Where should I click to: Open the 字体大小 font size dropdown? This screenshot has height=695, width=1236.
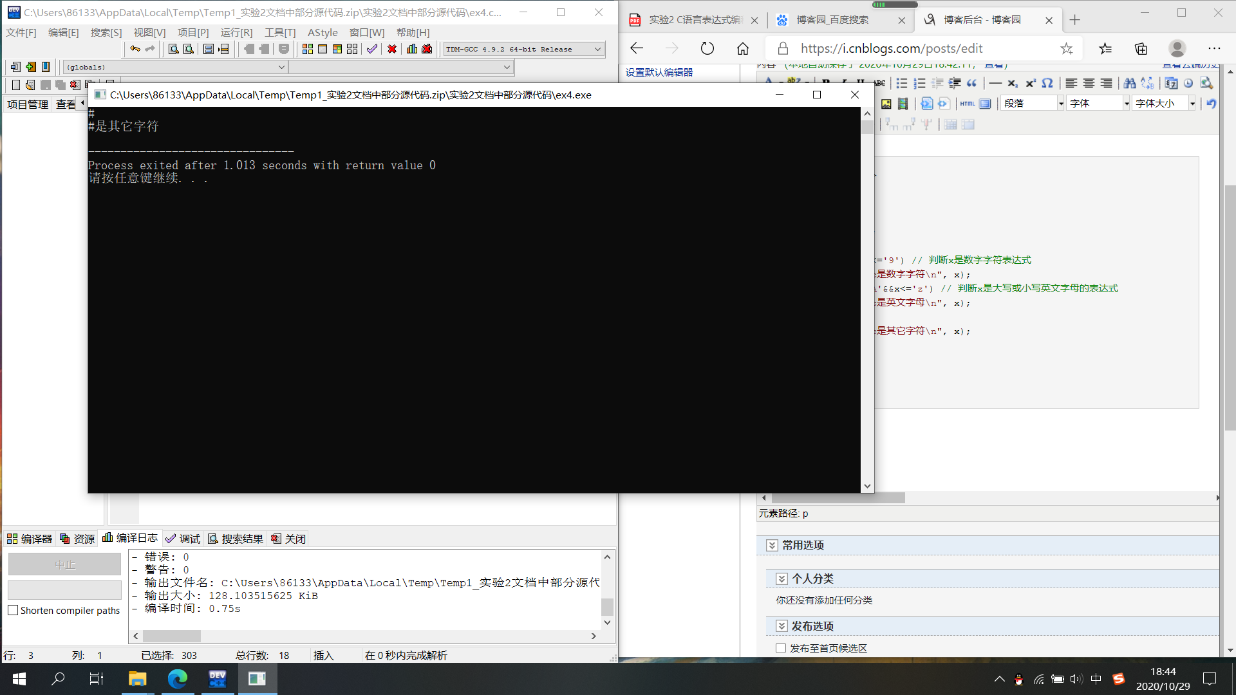coord(1192,104)
